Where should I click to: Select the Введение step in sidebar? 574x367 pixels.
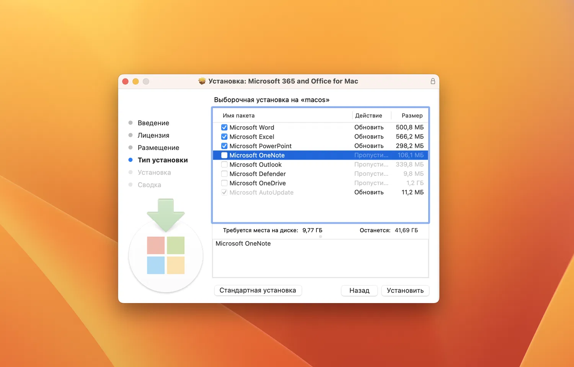(153, 123)
